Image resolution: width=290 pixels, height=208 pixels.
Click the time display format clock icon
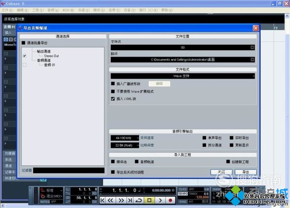(x=173, y=190)
